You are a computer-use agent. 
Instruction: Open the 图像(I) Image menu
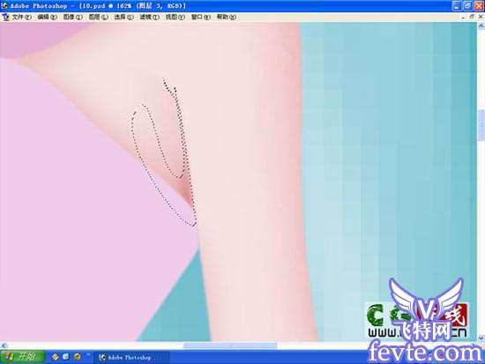72,17
